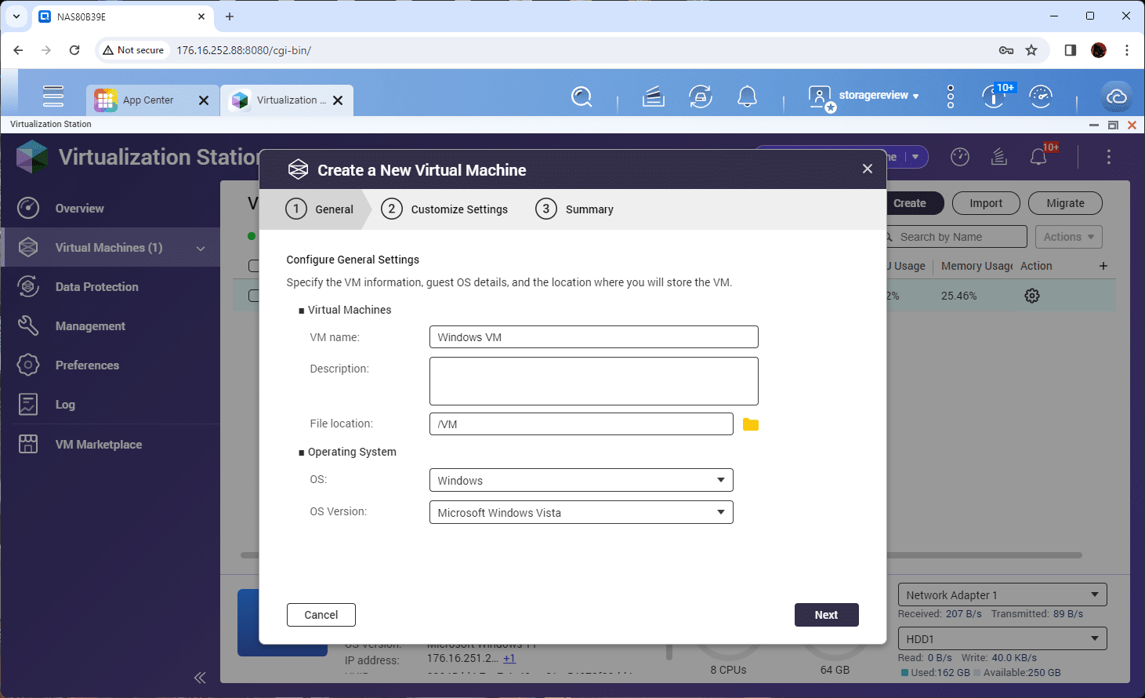Image resolution: width=1145 pixels, height=698 pixels.
Task: Click the Not secure site info badge
Action: tap(133, 50)
